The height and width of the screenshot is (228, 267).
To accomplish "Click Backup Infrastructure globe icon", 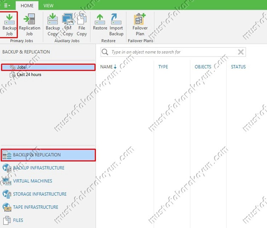I will point(7,168).
